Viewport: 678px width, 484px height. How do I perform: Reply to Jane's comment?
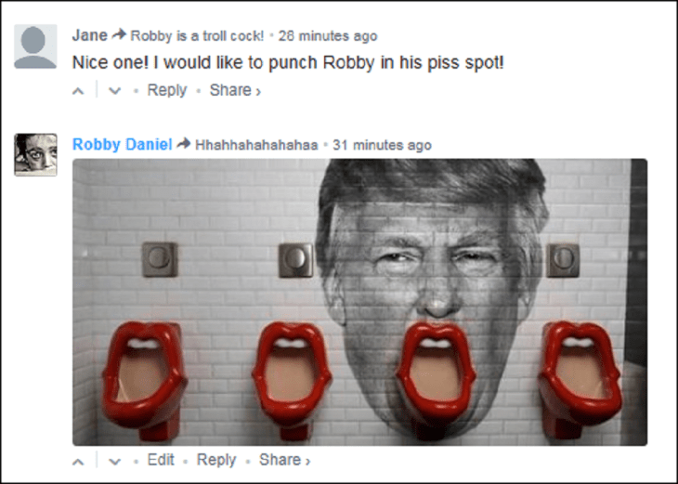coord(167,90)
